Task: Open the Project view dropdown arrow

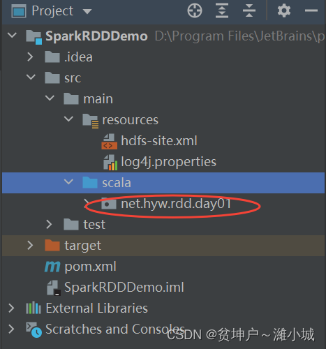Action: point(87,11)
